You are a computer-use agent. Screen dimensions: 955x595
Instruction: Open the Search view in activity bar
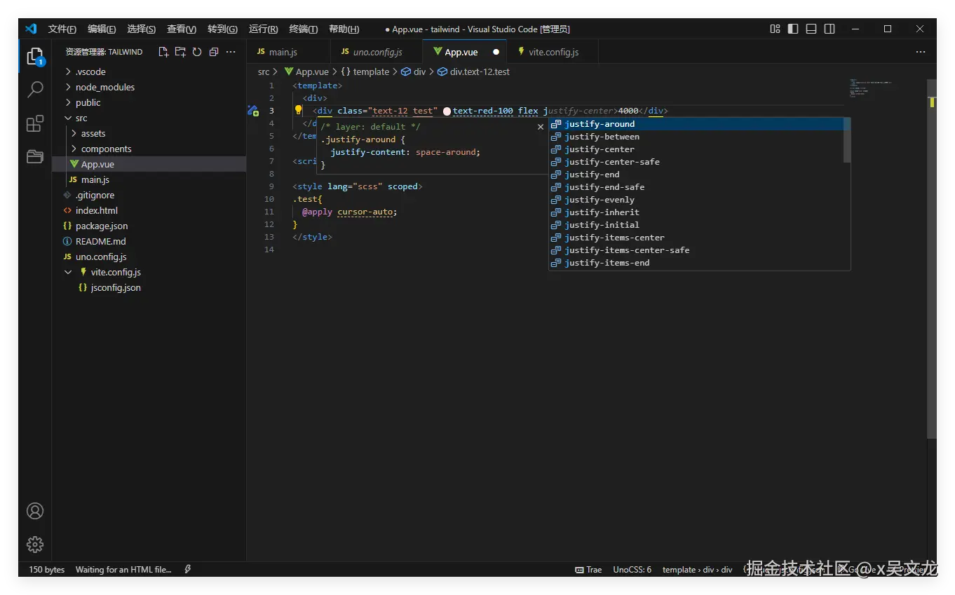[x=35, y=90]
